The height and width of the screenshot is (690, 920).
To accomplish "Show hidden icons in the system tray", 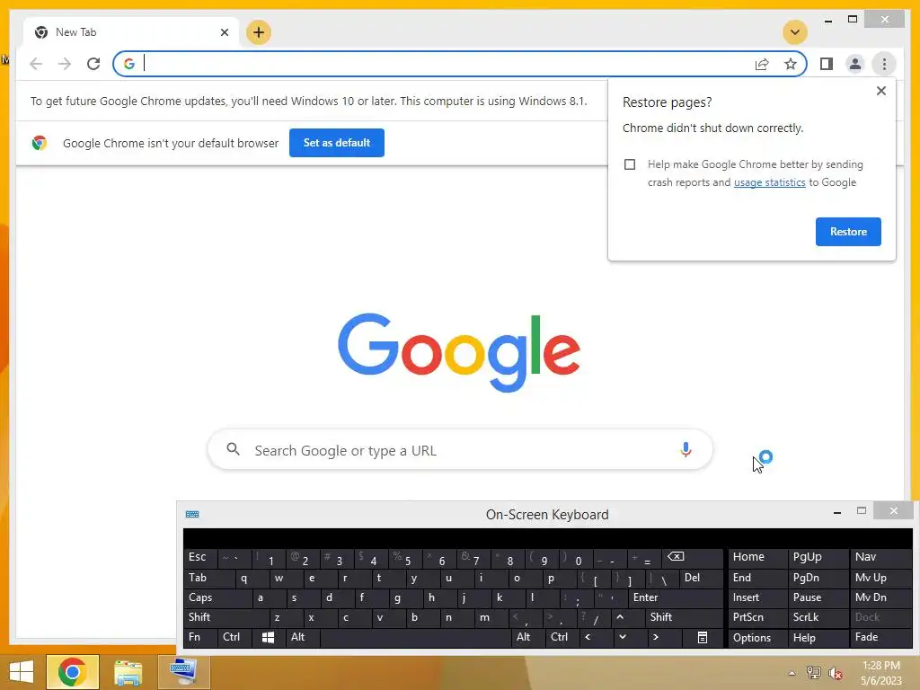I will (792, 673).
